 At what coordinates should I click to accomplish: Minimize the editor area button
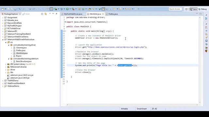[197, 14]
